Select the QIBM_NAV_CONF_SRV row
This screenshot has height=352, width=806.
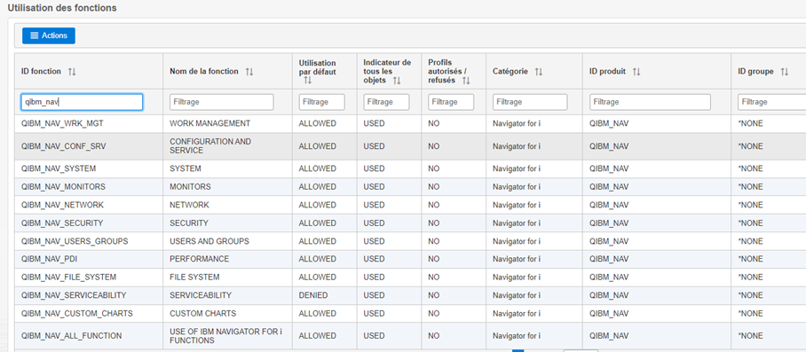pos(410,146)
